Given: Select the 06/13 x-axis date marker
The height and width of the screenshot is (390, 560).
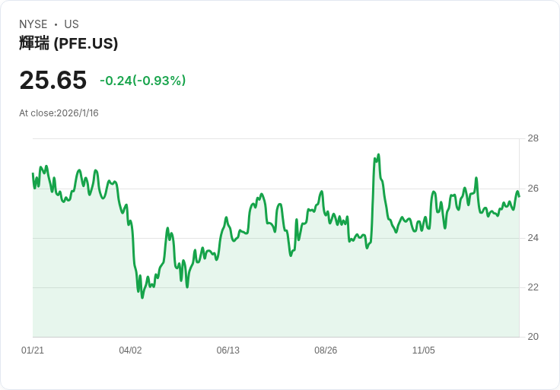Looking at the screenshot, I should click(x=228, y=350).
